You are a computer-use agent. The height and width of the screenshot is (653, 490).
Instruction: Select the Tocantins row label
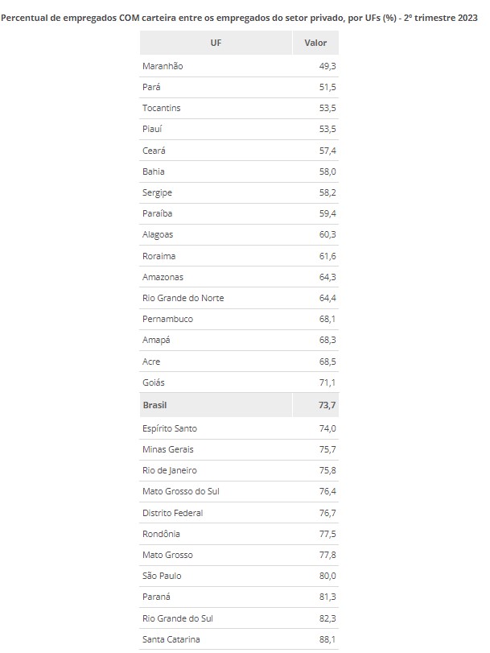click(161, 108)
